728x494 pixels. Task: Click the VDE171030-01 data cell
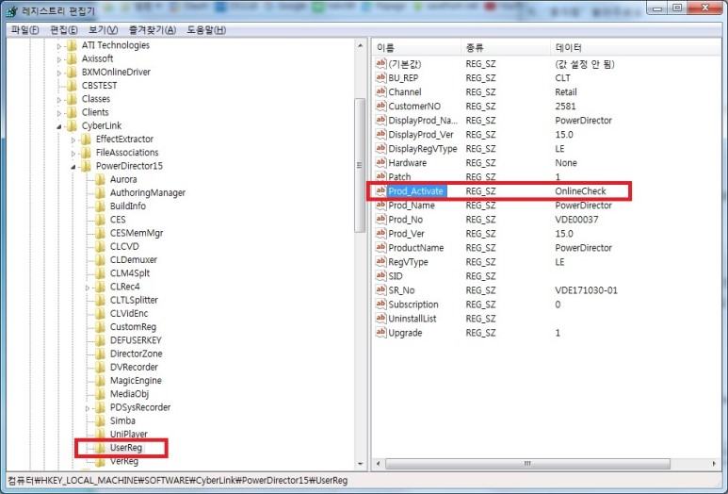pos(586,290)
